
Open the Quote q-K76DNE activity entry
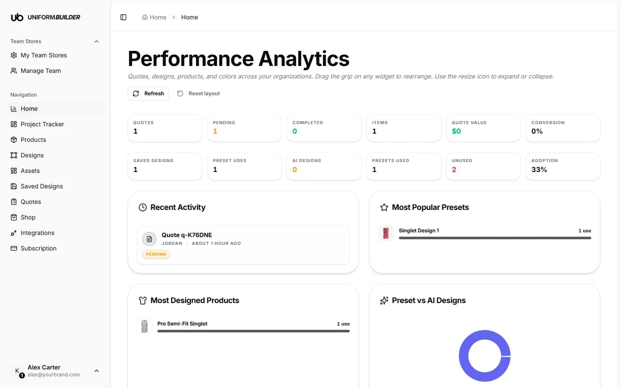(243, 245)
